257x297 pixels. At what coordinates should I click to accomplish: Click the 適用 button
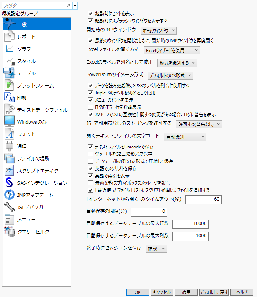(186, 292)
